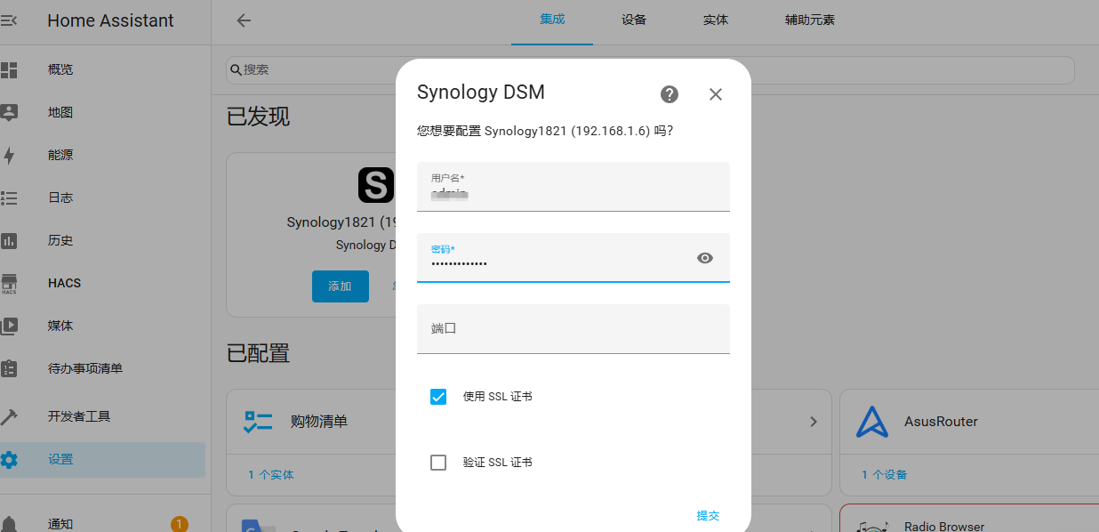This screenshot has width=1099, height=532.
Task: Switch to the 设备 tab
Action: (x=634, y=20)
